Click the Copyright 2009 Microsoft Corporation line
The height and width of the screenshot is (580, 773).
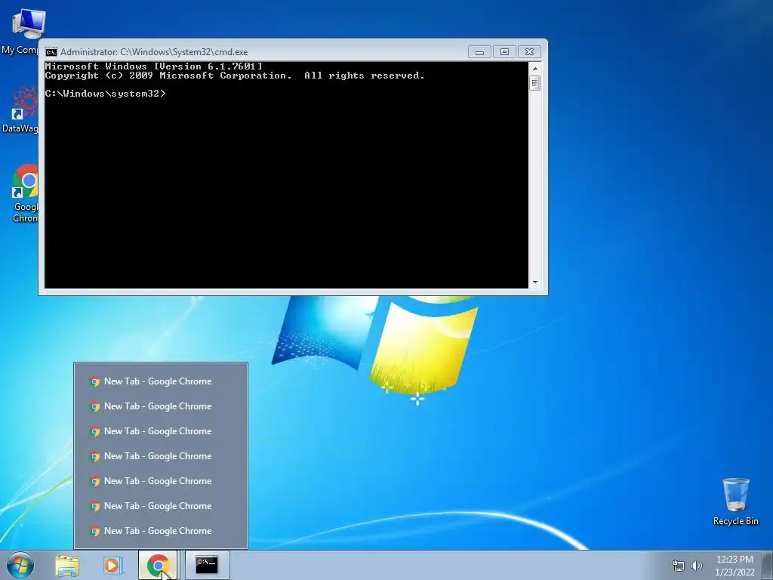point(235,76)
